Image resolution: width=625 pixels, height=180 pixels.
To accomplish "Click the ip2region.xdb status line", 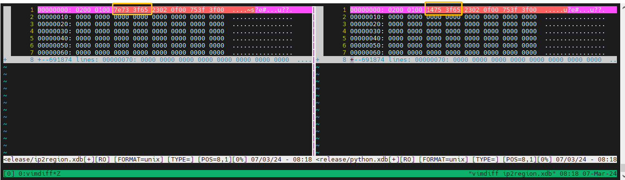I will point(158,160).
